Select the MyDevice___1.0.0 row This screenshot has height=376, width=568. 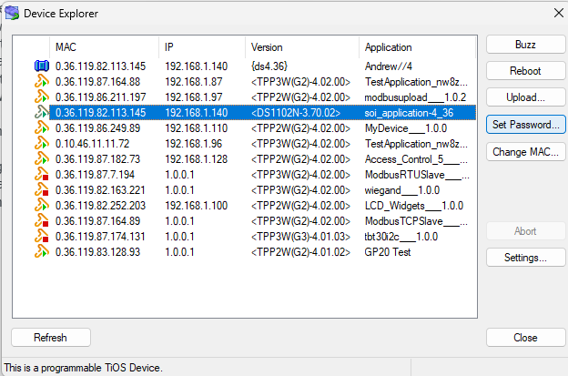[x=263, y=128]
